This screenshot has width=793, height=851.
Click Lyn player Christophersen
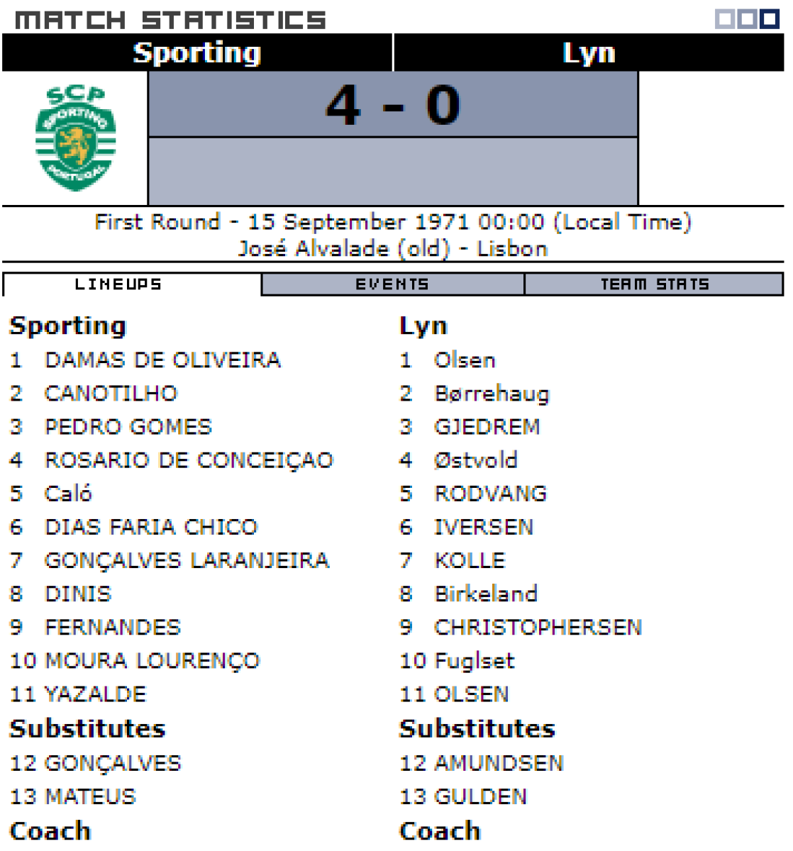538,628
